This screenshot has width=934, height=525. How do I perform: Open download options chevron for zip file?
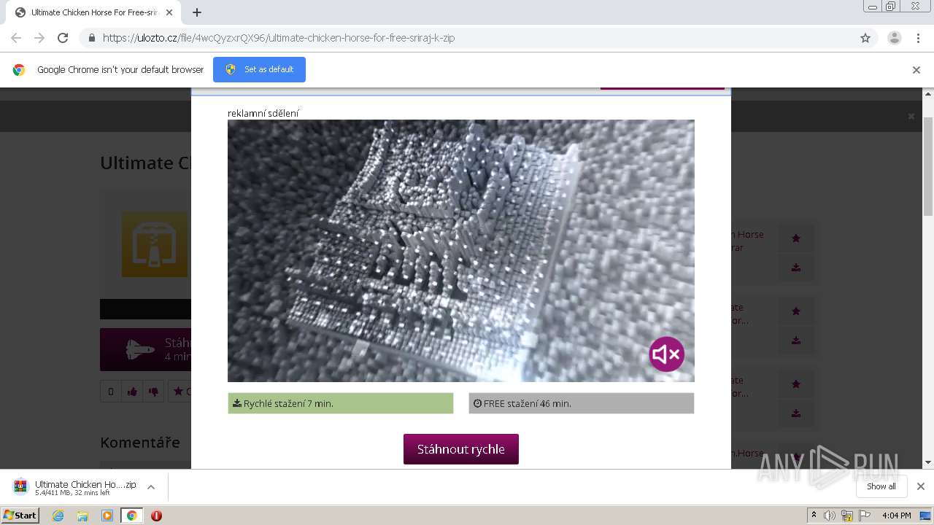[151, 487]
